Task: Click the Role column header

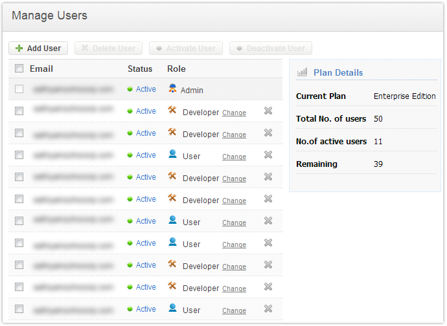Action: pyautogui.click(x=176, y=69)
